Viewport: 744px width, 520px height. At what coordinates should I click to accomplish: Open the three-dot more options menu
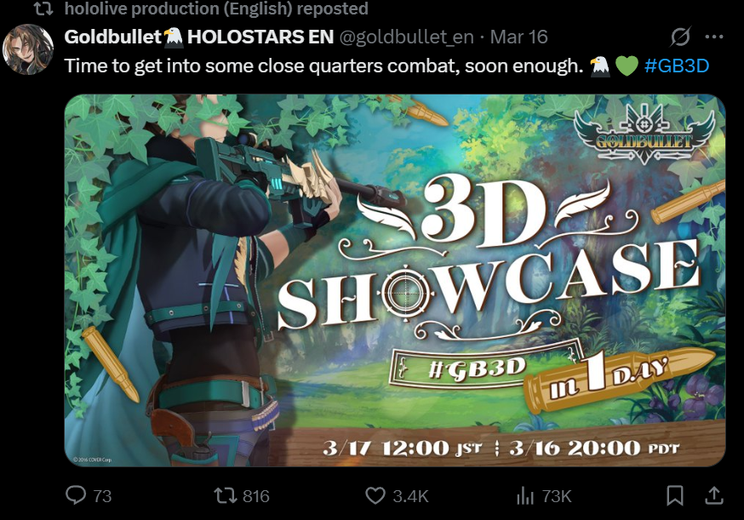pyautogui.click(x=714, y=37)
